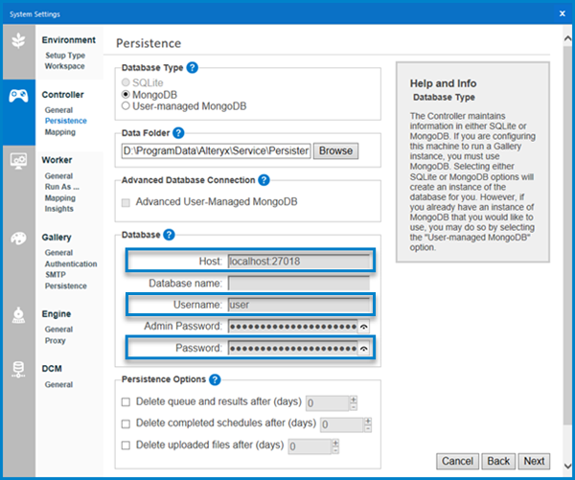Open Worker Run As page

point(61,187)
